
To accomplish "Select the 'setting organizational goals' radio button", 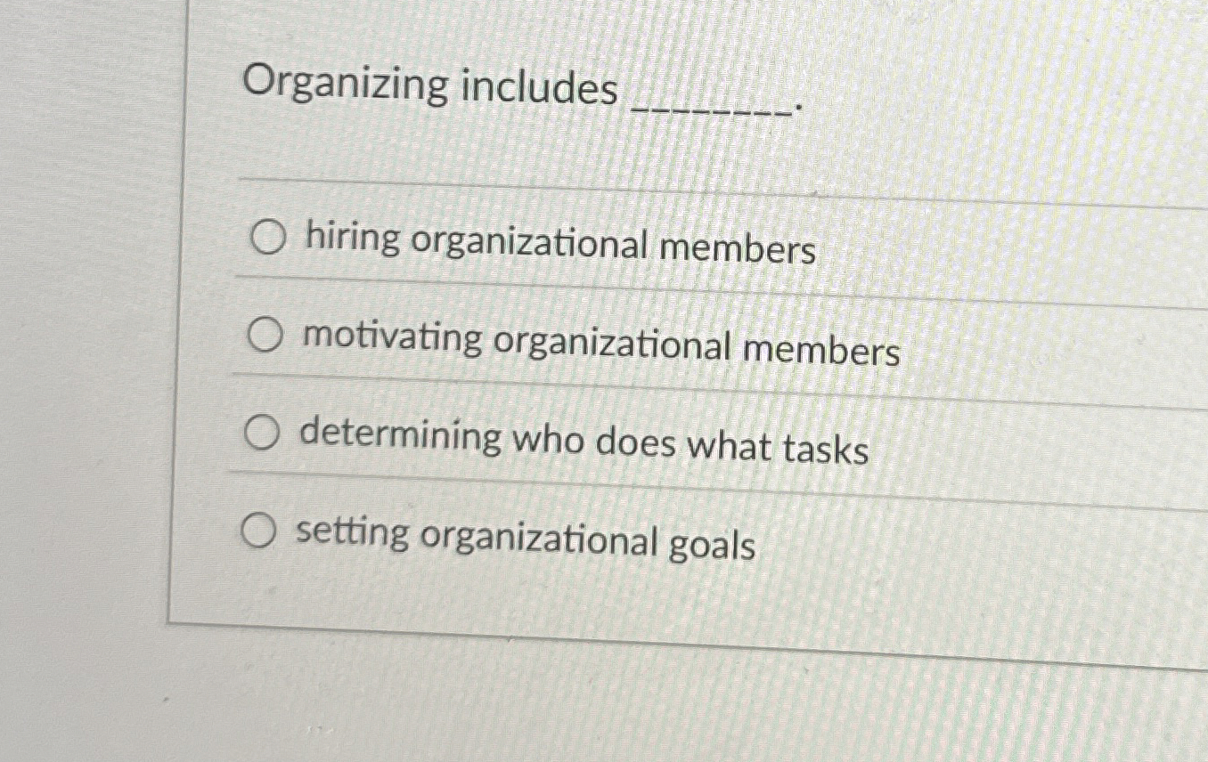I will [x=259, y=531].
